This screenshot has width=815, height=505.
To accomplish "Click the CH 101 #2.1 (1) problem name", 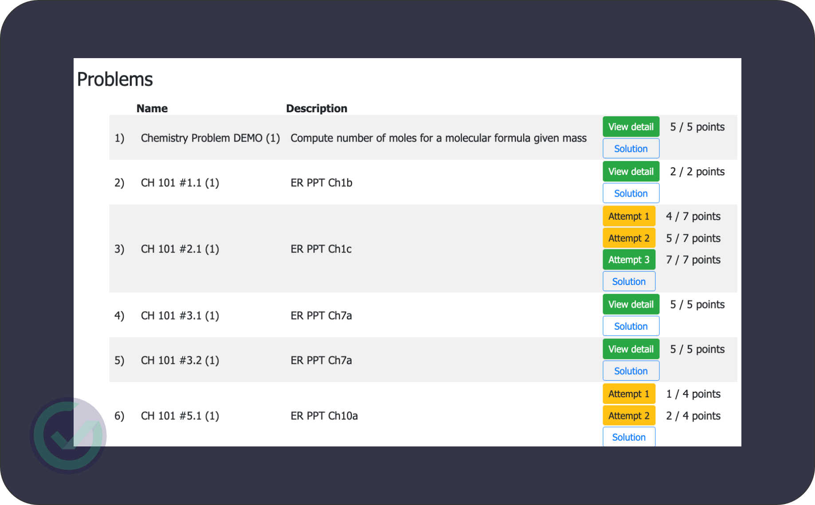I will (x=180, y=249).
